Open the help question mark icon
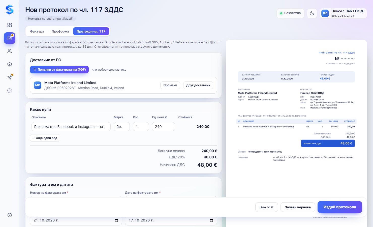The image size is (373, 227). coord(10,215)
